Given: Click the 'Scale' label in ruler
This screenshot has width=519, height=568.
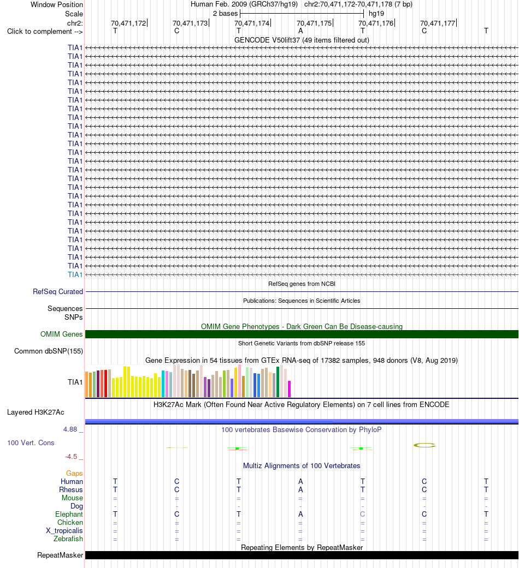Looking at the screenshot, I should click(x=74, y=14).
